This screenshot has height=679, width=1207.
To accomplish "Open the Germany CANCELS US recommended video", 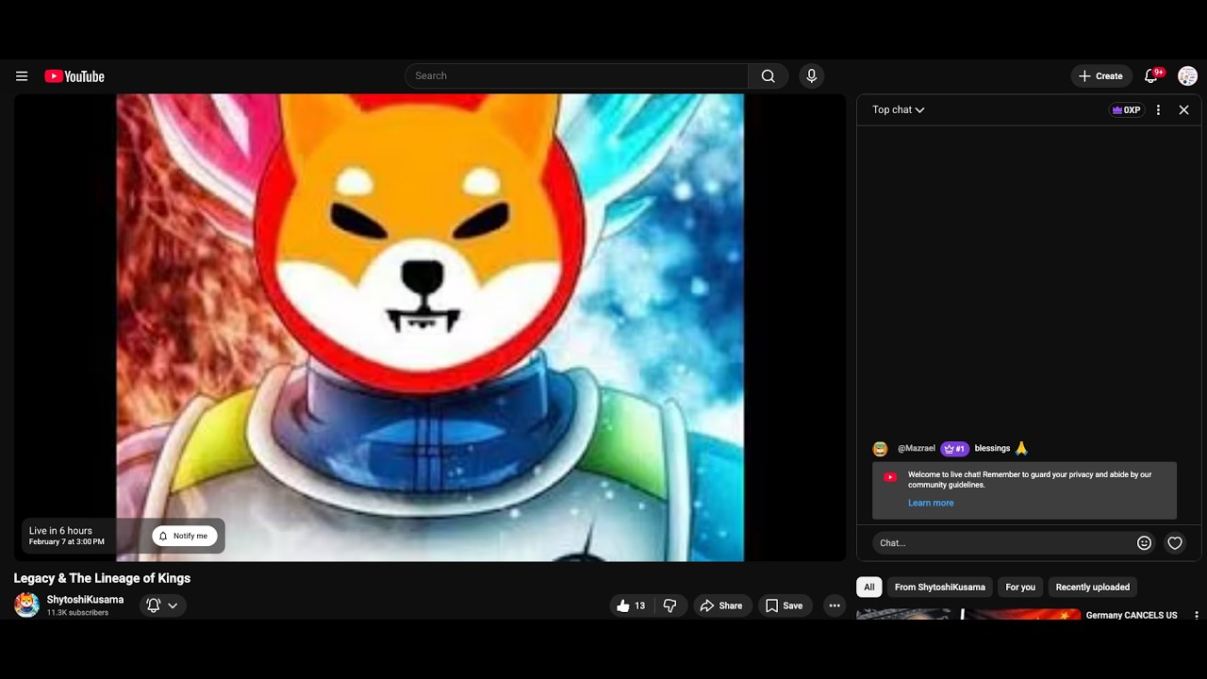I will (x=1132, y=615).
